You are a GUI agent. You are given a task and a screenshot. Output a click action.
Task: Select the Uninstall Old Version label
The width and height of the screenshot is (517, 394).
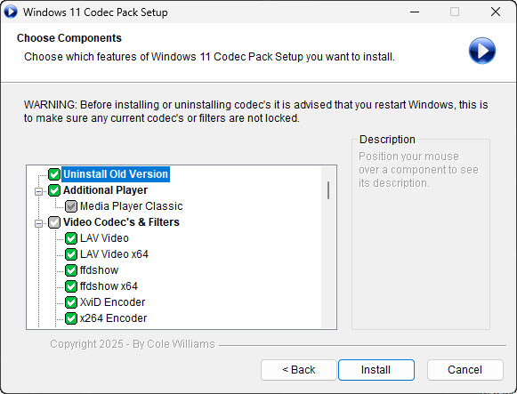click(116, 174)
